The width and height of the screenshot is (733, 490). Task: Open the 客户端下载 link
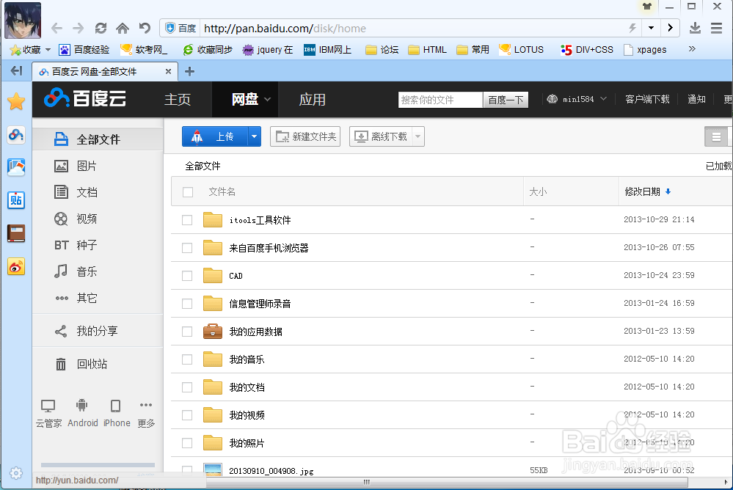coord(647,99)
